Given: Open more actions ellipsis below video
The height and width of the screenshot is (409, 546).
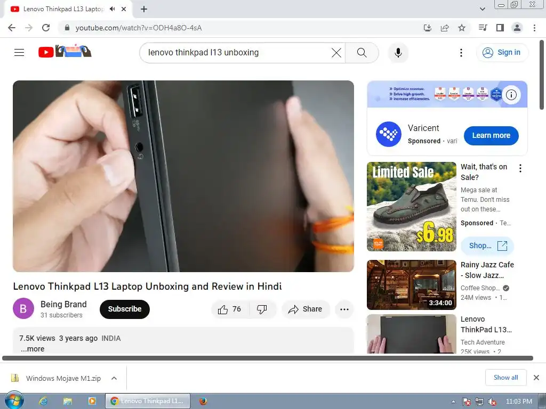Looking at the screenshot, I should coord(344,309).
